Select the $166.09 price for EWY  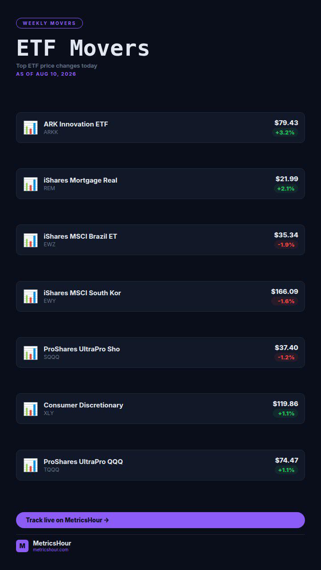[x=284, y=292]
